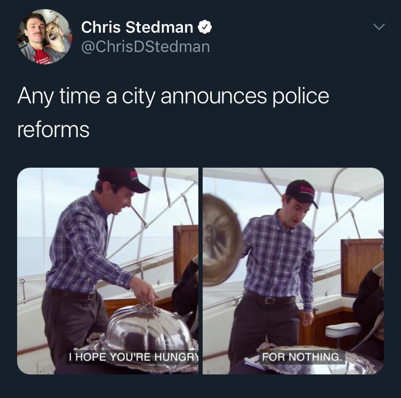Image resolution: width=401 pixels, height=398 pixels.
Task: Open the tweet options chevron menu
Action: pos(379,27)
